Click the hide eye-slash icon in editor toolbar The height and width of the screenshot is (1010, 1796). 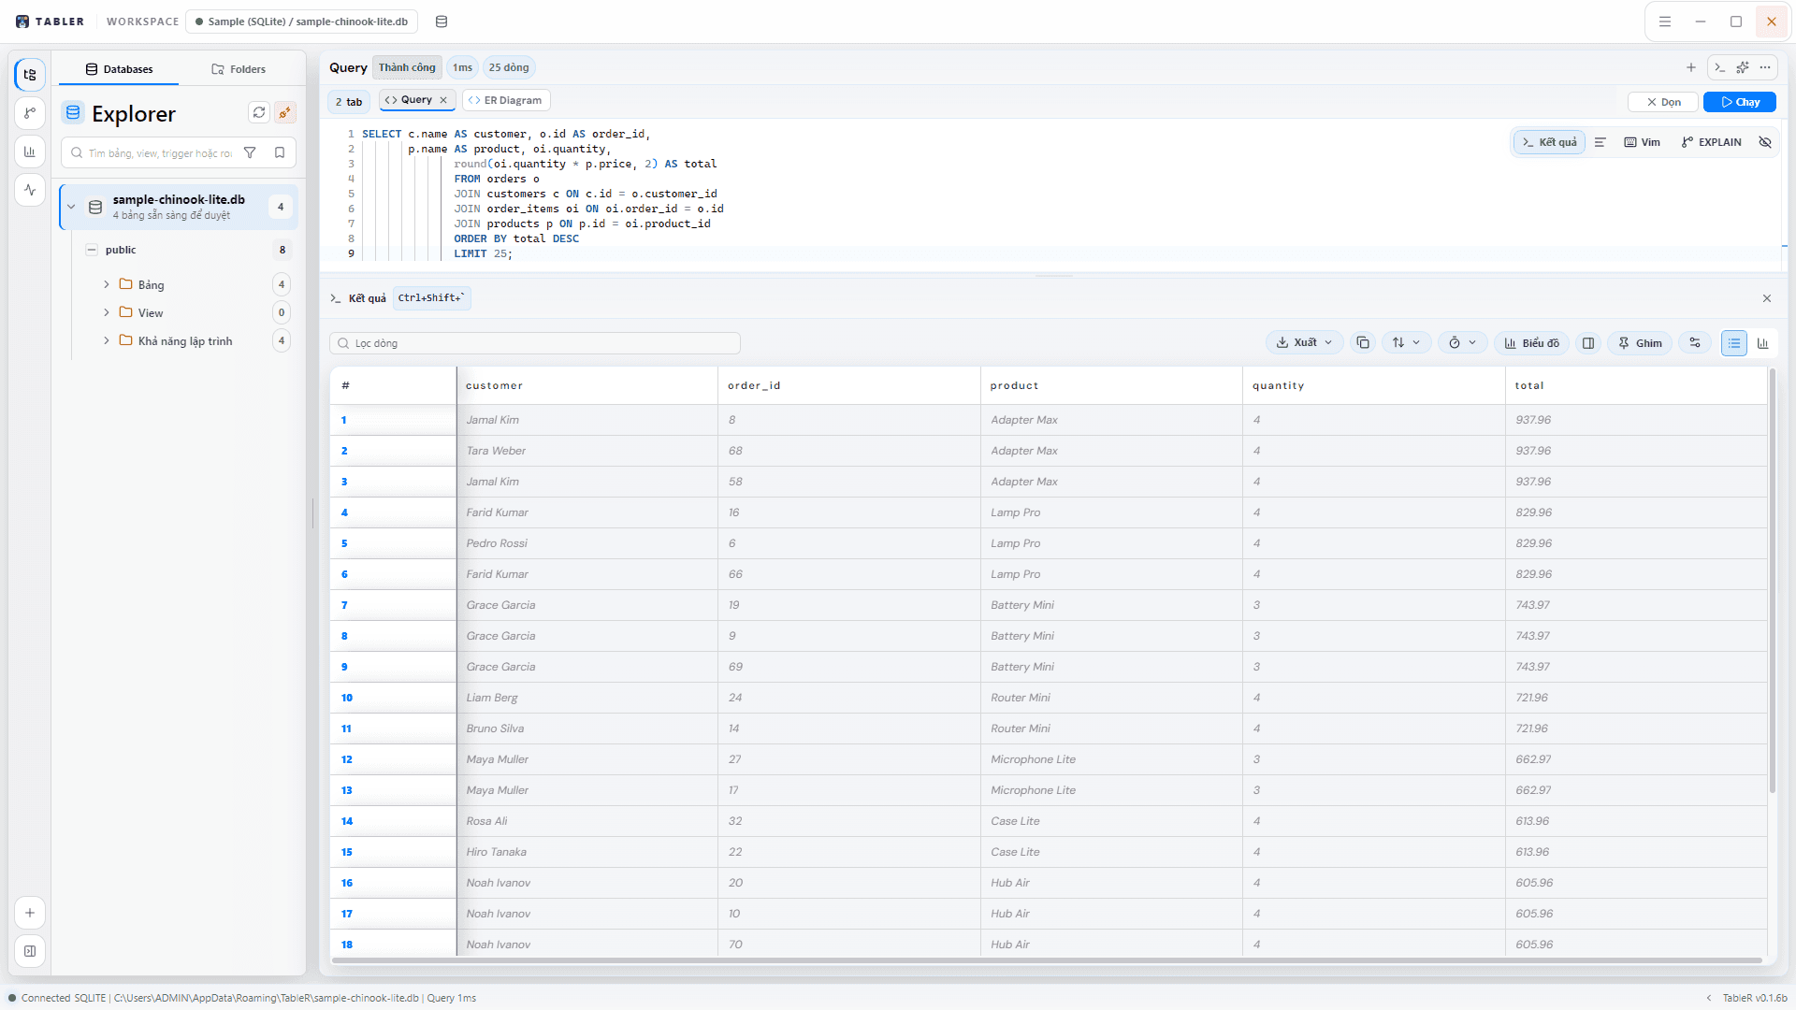point(1765,142)
